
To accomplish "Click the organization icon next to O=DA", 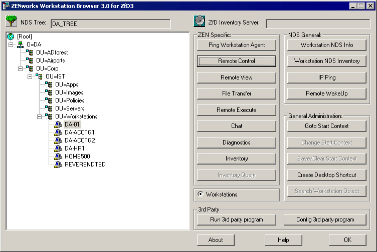I will [21, 44].
